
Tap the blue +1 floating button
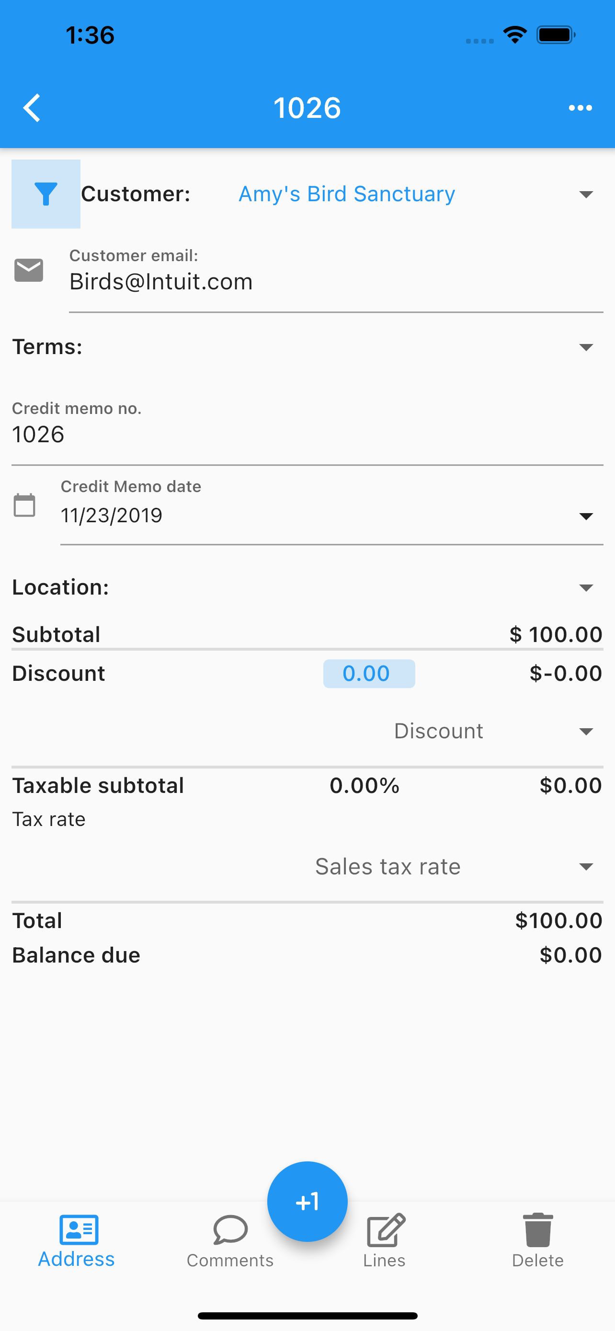pos(307,1201)
